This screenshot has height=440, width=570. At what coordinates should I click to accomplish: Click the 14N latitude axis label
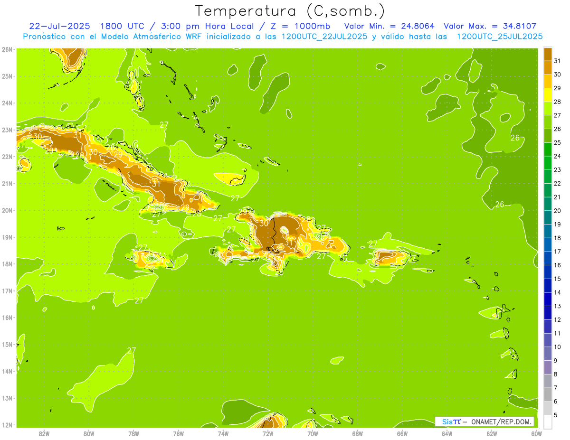7,371
